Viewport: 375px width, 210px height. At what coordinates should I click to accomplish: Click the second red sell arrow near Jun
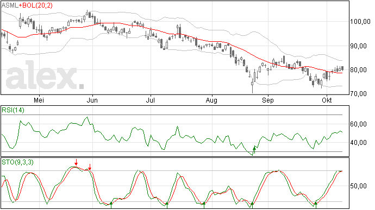coord(90,167)
